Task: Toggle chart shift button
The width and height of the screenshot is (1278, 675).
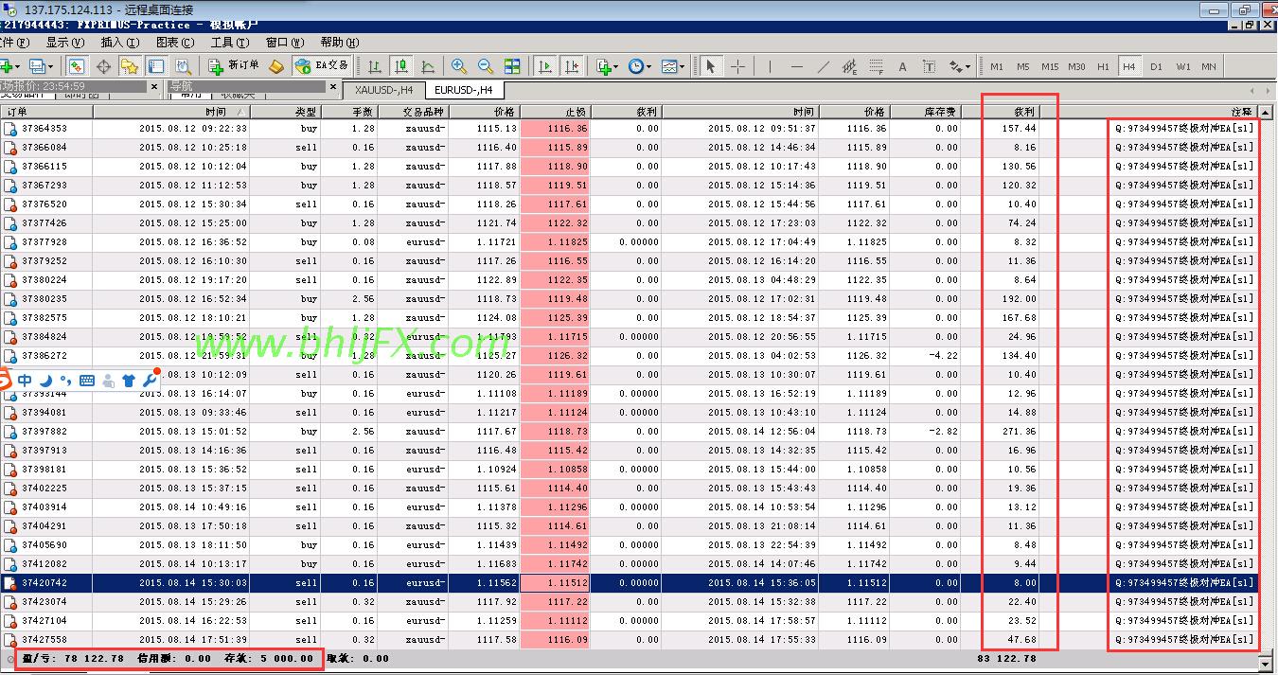Action: 572,66
